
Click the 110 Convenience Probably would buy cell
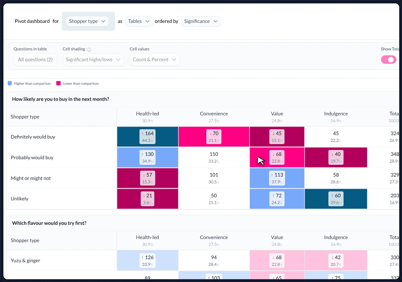pyautogui.click(x=214, y=157)
